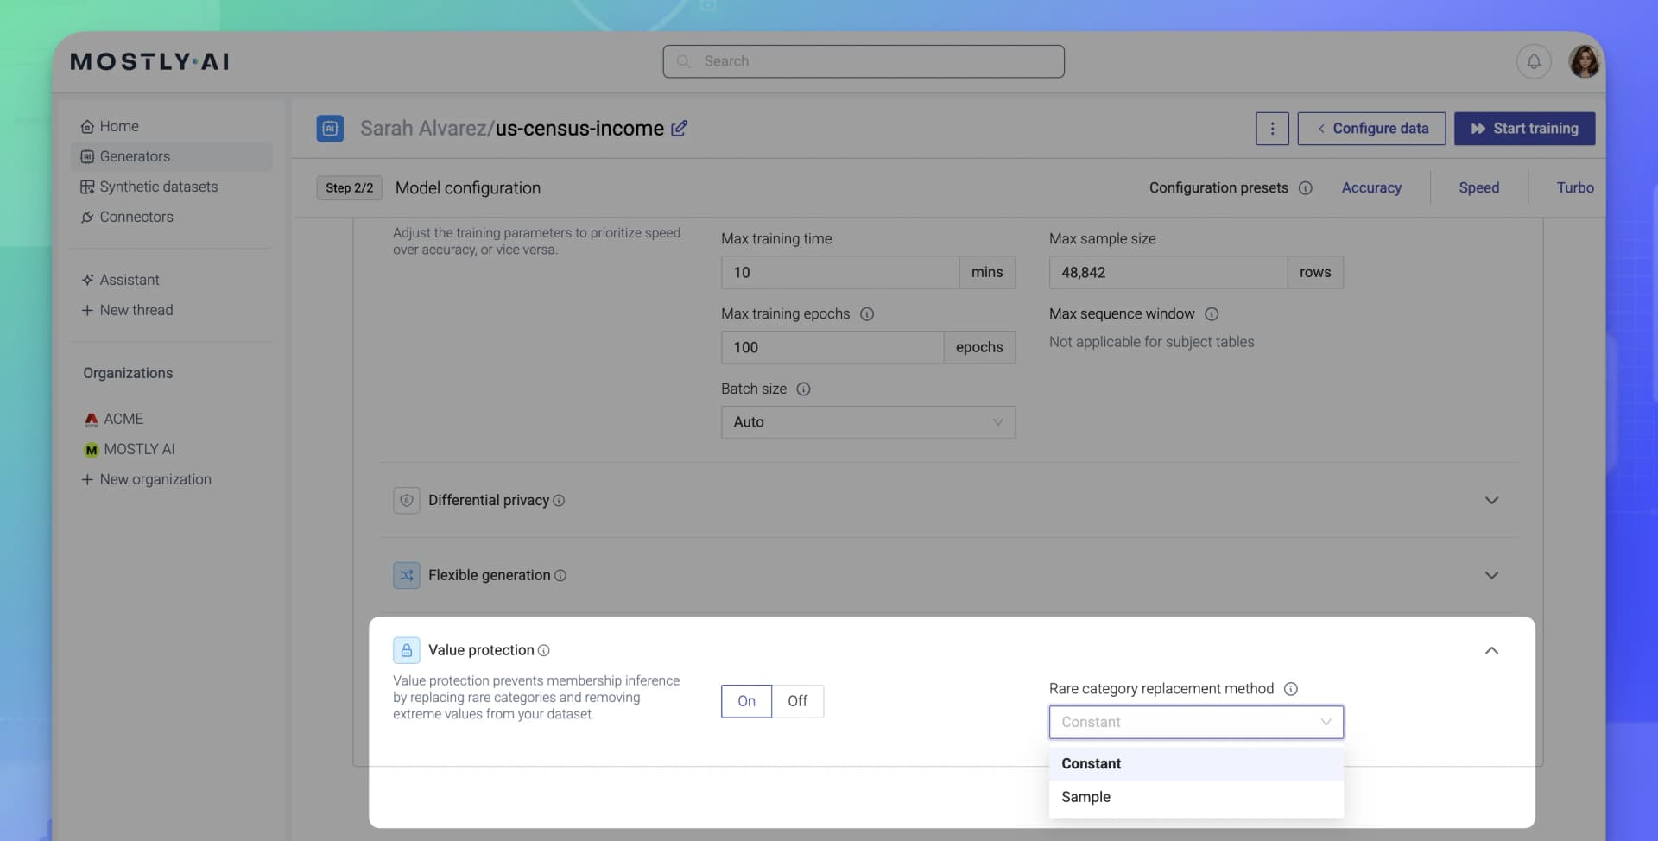The height and width of the screenshot is (841, 1658).
Task: Click the Value protection lock icon
Action: pyautogui.click(x=406, y=650)
